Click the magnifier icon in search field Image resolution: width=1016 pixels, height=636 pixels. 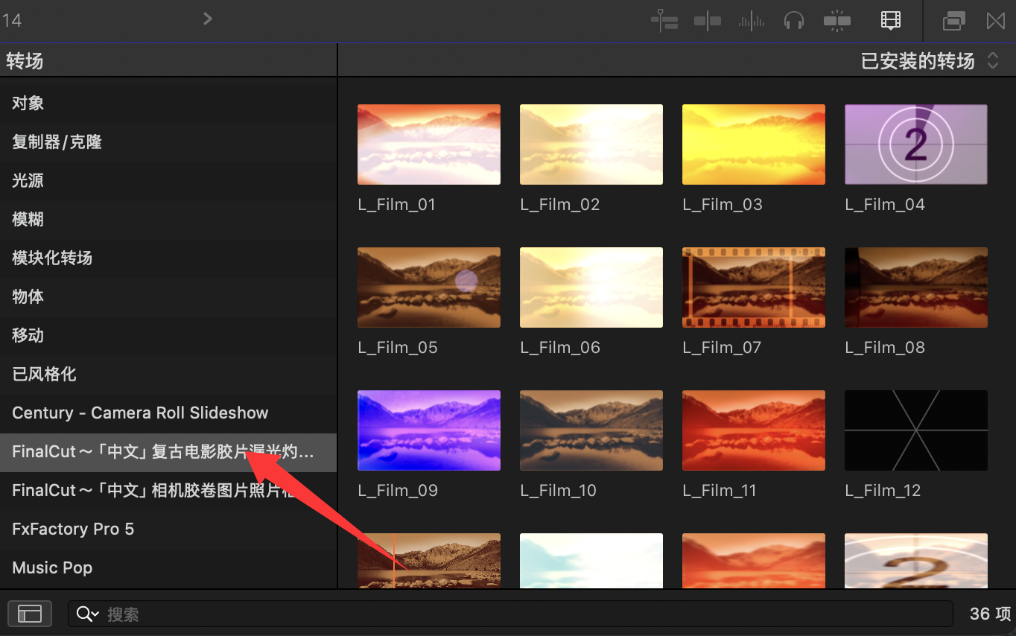click(86, 614)
